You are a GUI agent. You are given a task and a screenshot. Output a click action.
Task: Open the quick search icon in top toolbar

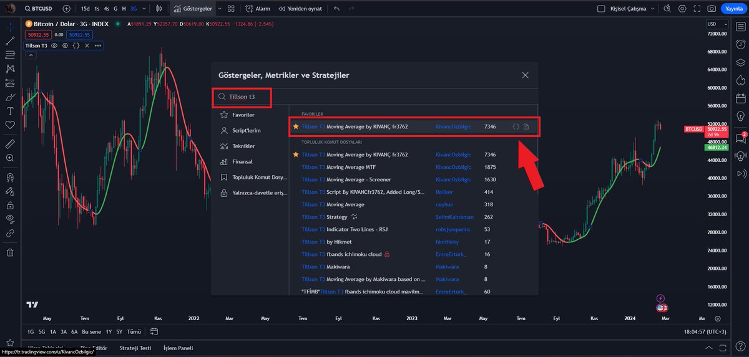point(667,9)
